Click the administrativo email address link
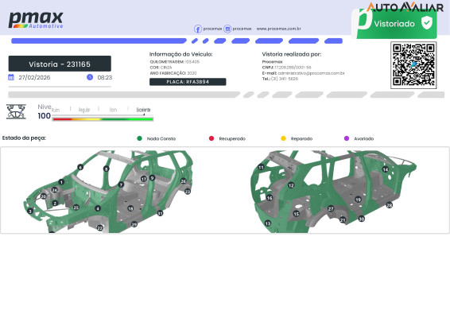 pos(311,73)
